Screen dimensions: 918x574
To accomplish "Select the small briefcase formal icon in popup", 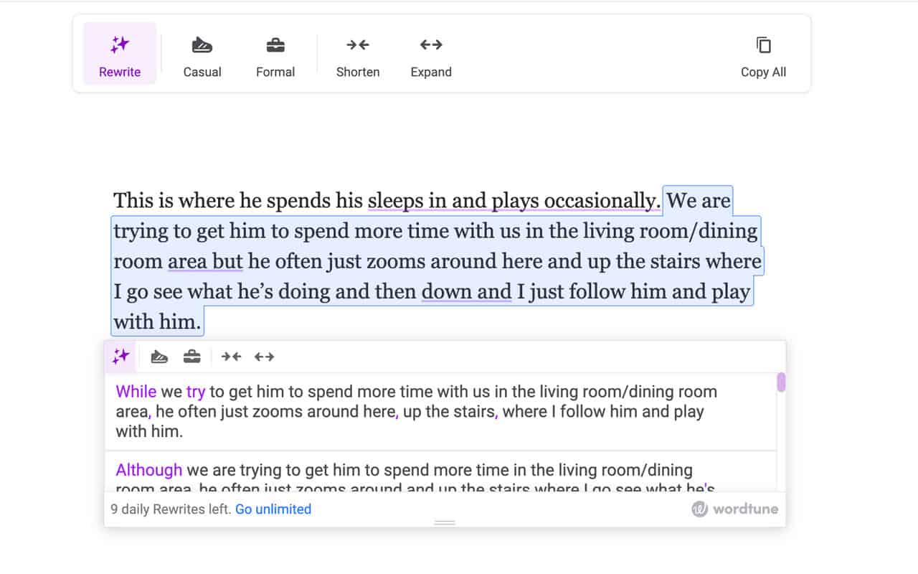I will pyautogui.click(x=191, y=357).
